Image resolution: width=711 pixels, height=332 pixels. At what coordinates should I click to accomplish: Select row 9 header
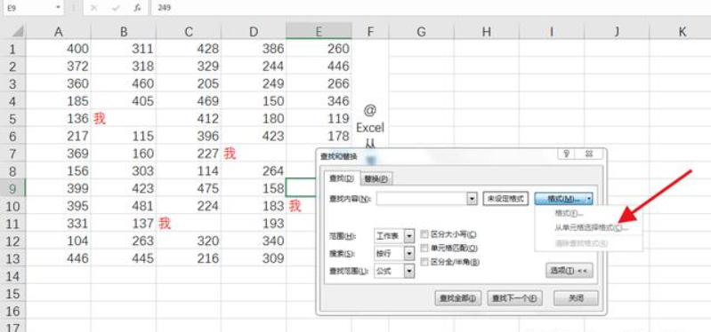point(12,188)
